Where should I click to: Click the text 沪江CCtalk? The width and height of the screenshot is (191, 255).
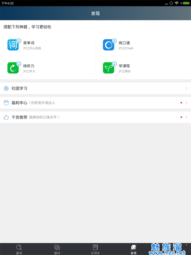click(126, 48)
